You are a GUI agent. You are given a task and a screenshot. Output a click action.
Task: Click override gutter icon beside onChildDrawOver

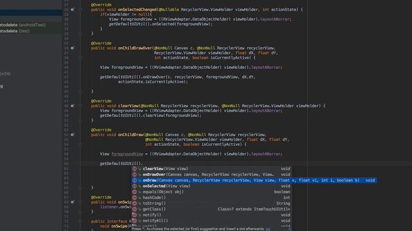(72, 48)
